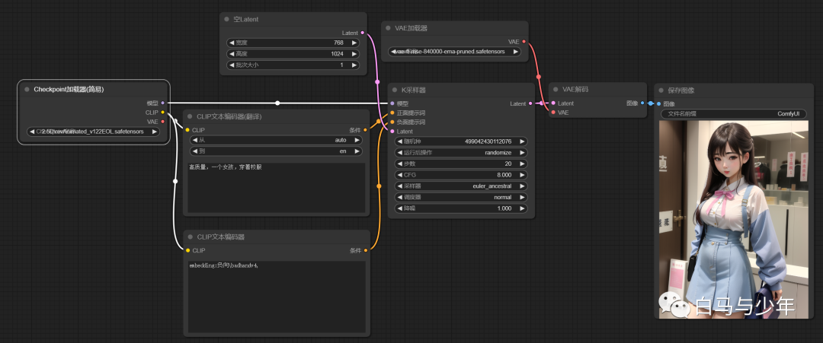Screen dimensions: 823x343
Task: Click the purple 模型 output port on Checkpoint loader
Action: tap(162, 103)
